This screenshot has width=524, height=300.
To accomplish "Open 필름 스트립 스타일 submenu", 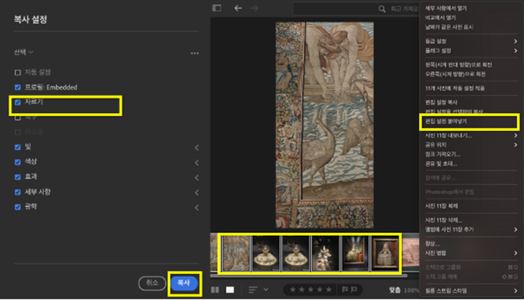I will pos(471,291).
